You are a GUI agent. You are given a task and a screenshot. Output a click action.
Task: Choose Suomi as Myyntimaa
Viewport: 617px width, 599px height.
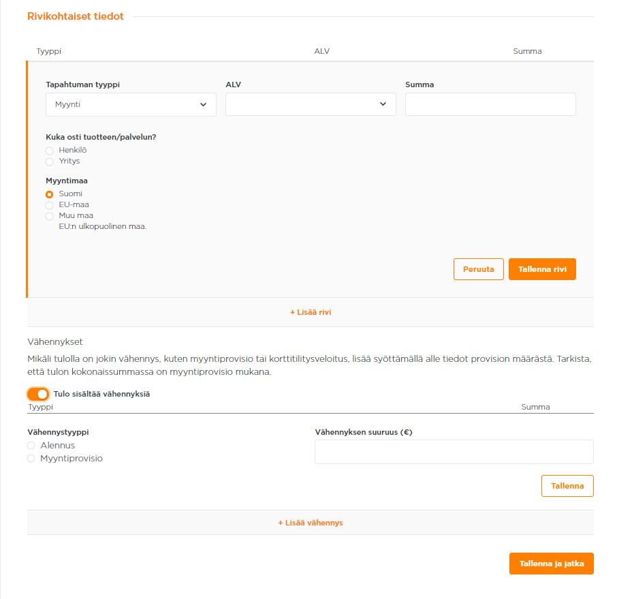click(x=49, y=194)
